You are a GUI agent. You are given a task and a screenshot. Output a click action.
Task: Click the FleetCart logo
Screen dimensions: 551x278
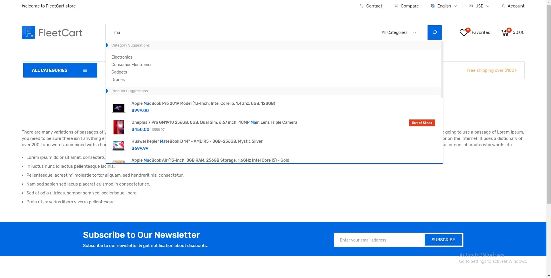[52, 32]
